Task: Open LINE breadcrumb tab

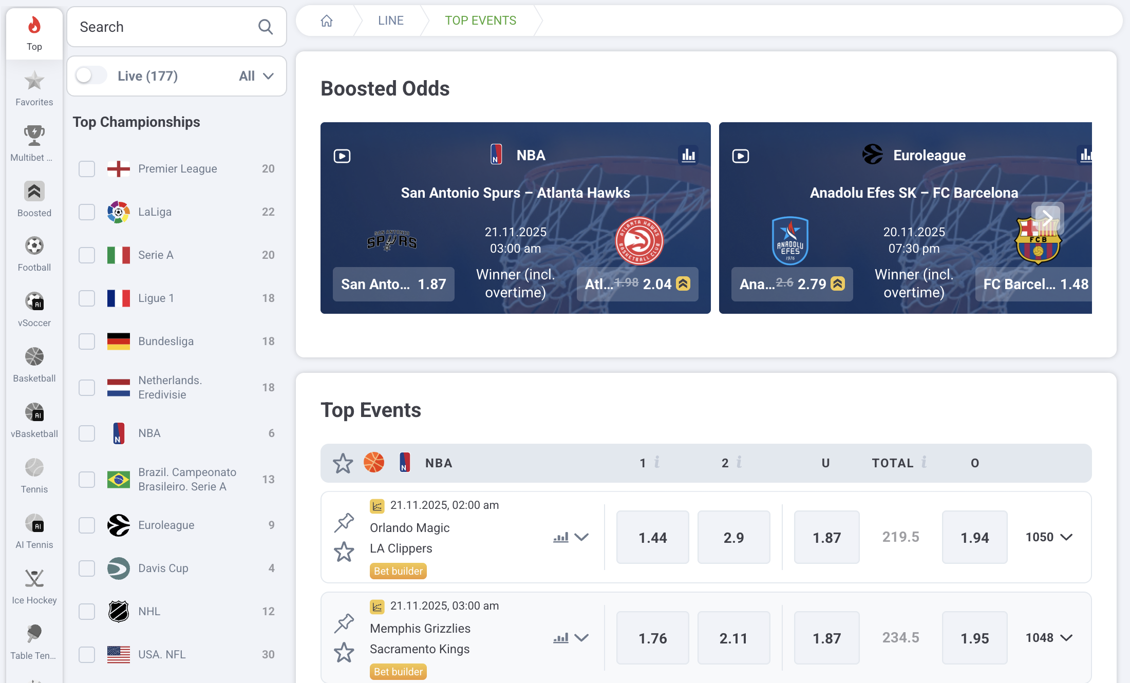Action: point(391,21)
